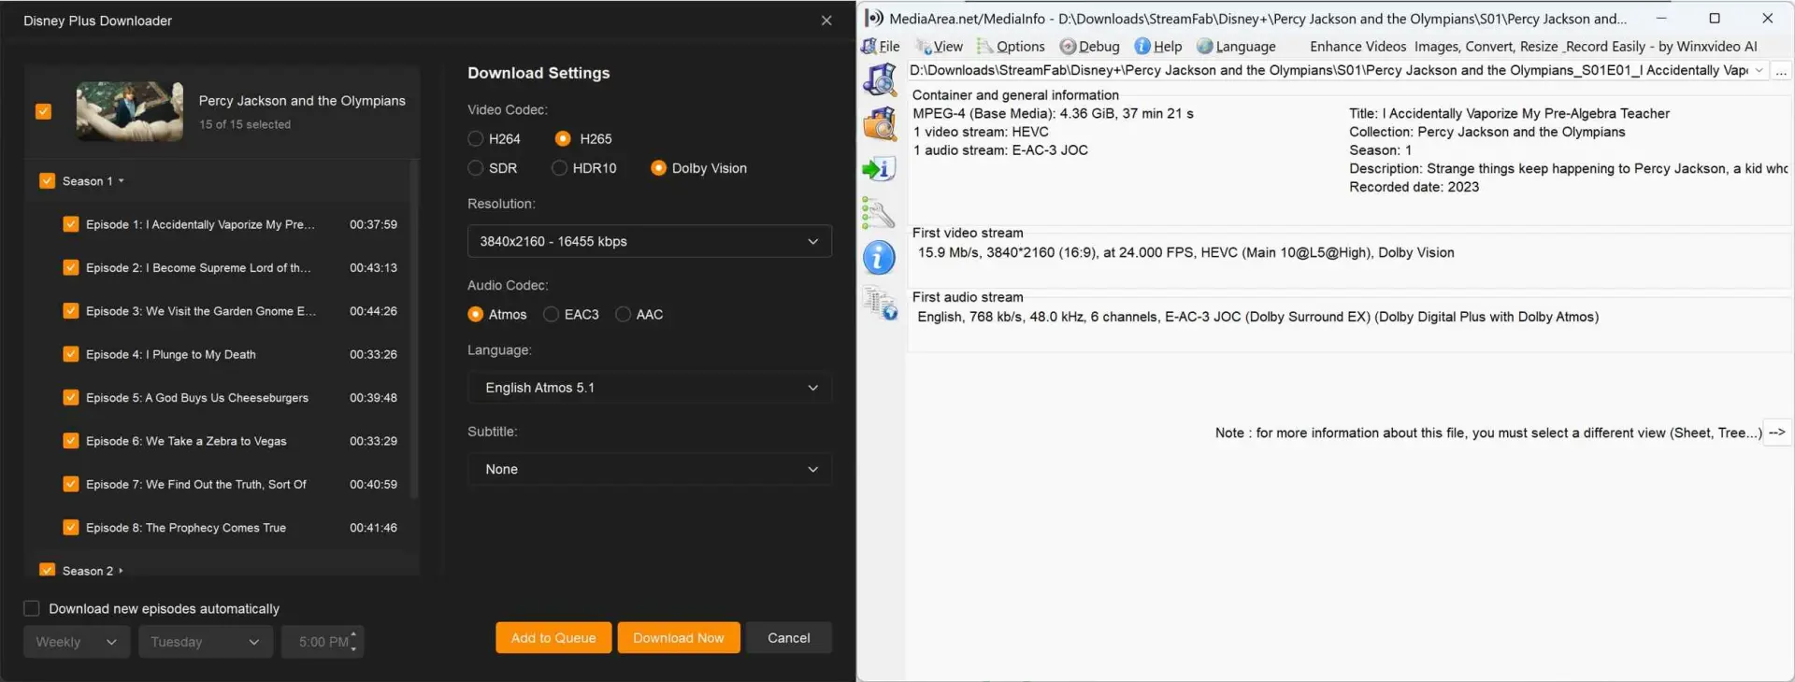Click the Percy Jackson series thumbnail
This screenshot has width=1795, height=682.
coord(130,111)
